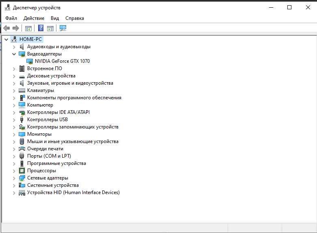
Task: Select the Системные устройства row label
Action: click(53, 185)
